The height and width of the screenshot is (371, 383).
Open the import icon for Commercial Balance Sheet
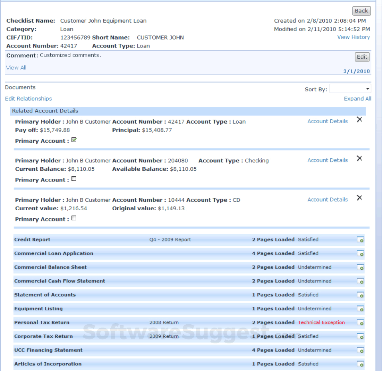tap(361, 267)
